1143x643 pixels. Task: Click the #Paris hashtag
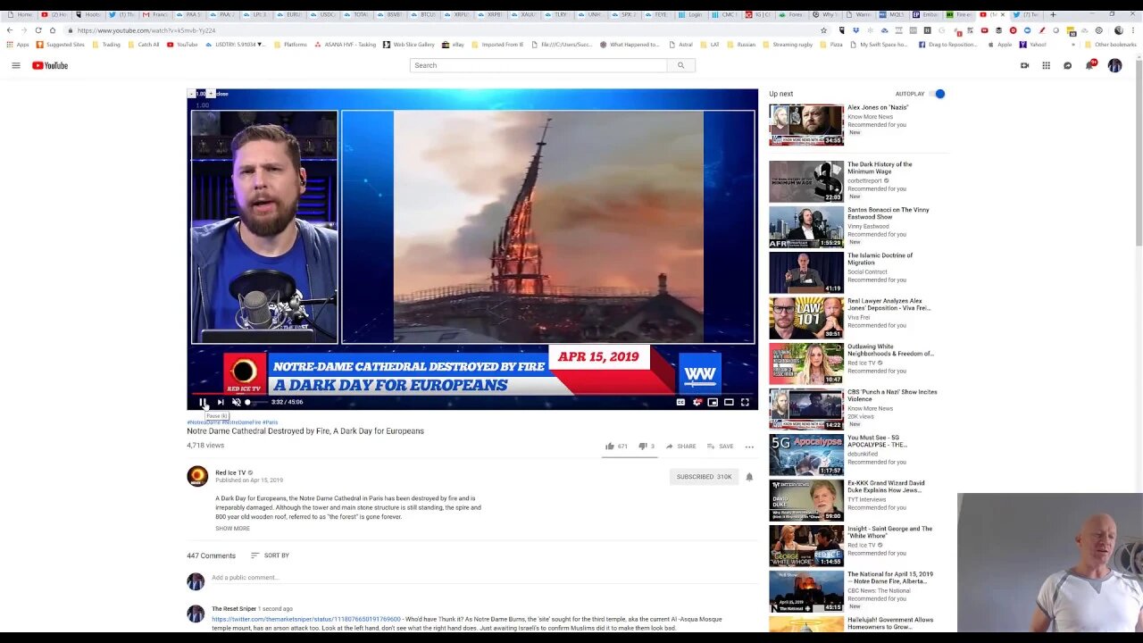point(270,422)
